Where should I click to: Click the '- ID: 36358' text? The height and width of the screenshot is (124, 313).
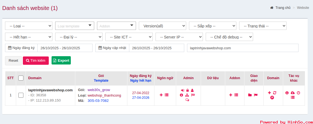pos(37,95)
